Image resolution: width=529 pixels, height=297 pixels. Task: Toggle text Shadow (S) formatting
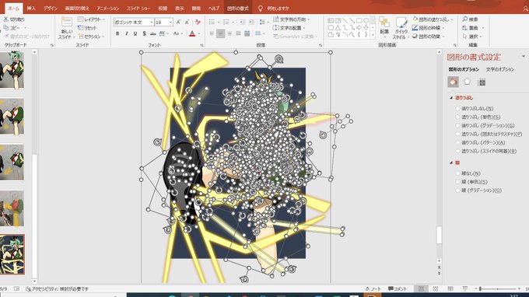pyautogui.click(x=144, y=33)
